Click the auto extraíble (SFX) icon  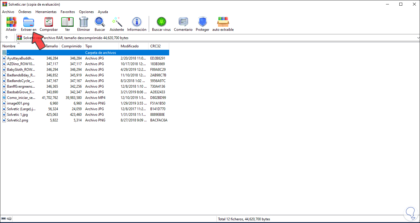point(223,24)
